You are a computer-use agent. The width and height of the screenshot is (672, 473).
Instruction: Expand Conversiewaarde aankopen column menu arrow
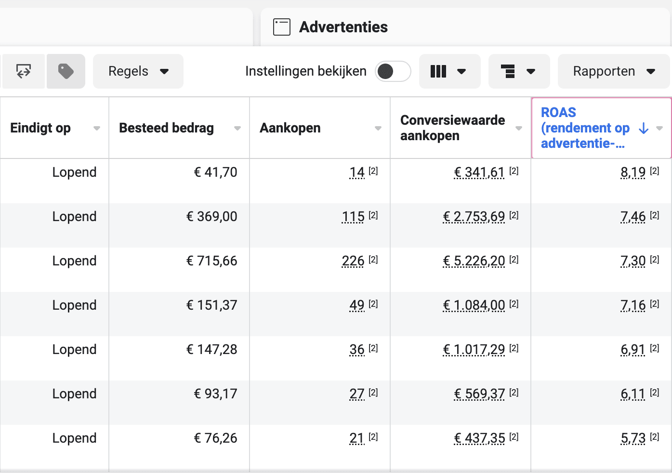(519, 128)
